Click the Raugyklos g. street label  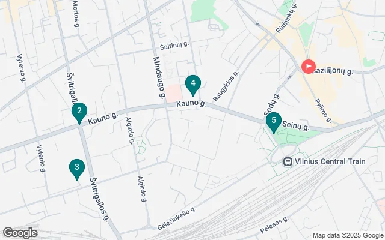point(226,86)
